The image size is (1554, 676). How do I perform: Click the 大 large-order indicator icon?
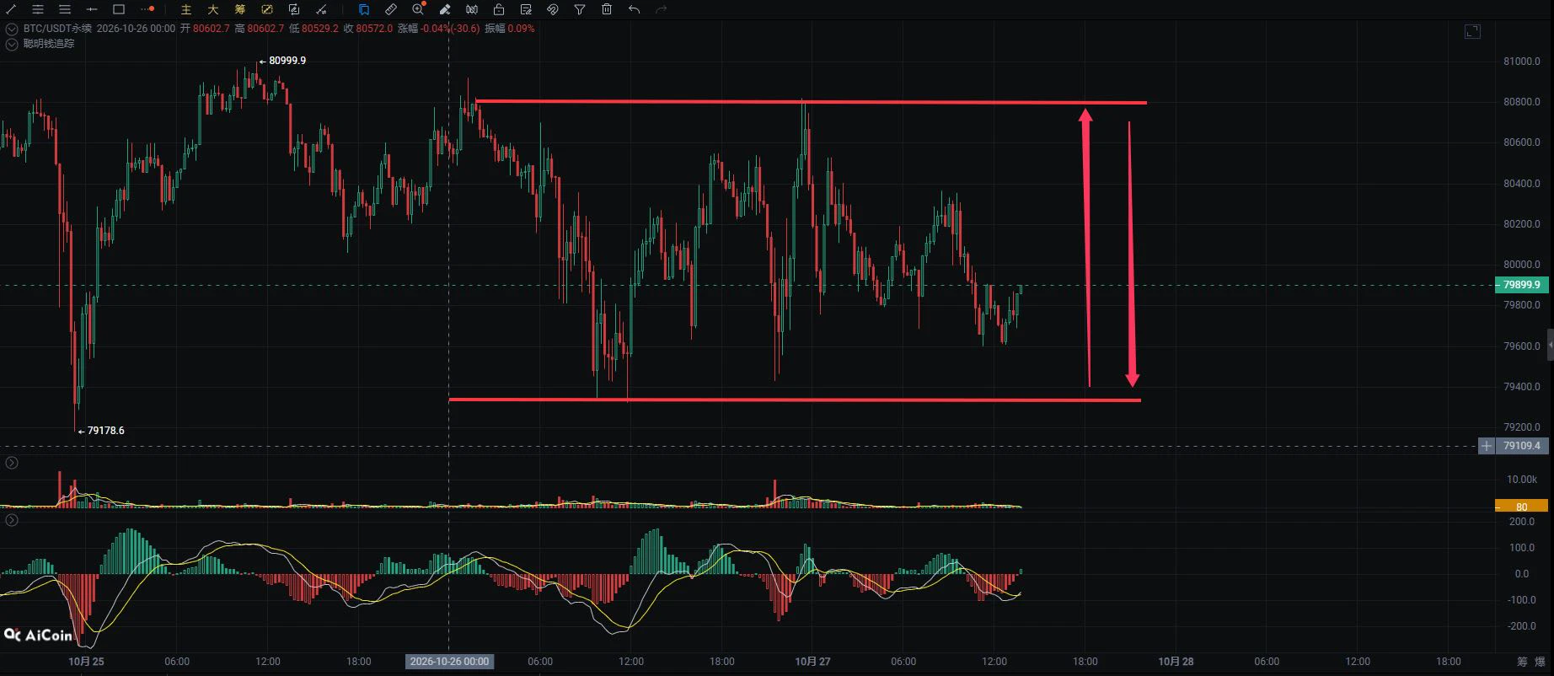213,9
